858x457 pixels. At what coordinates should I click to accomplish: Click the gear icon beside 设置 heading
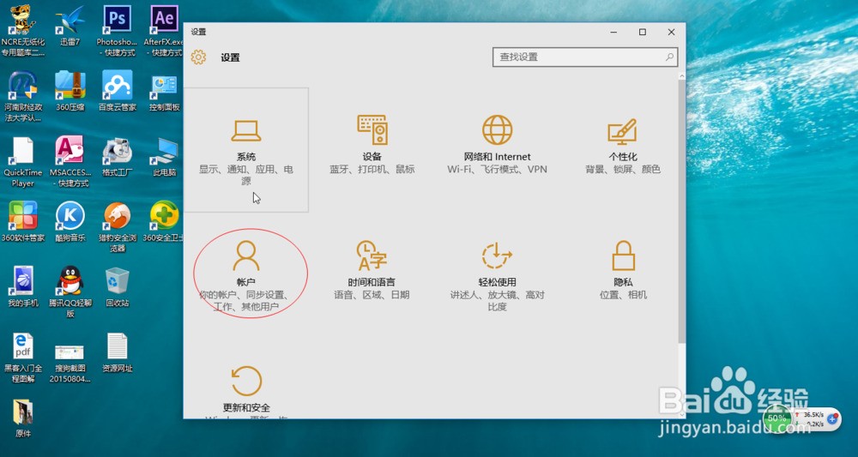[x=199, y=57]
